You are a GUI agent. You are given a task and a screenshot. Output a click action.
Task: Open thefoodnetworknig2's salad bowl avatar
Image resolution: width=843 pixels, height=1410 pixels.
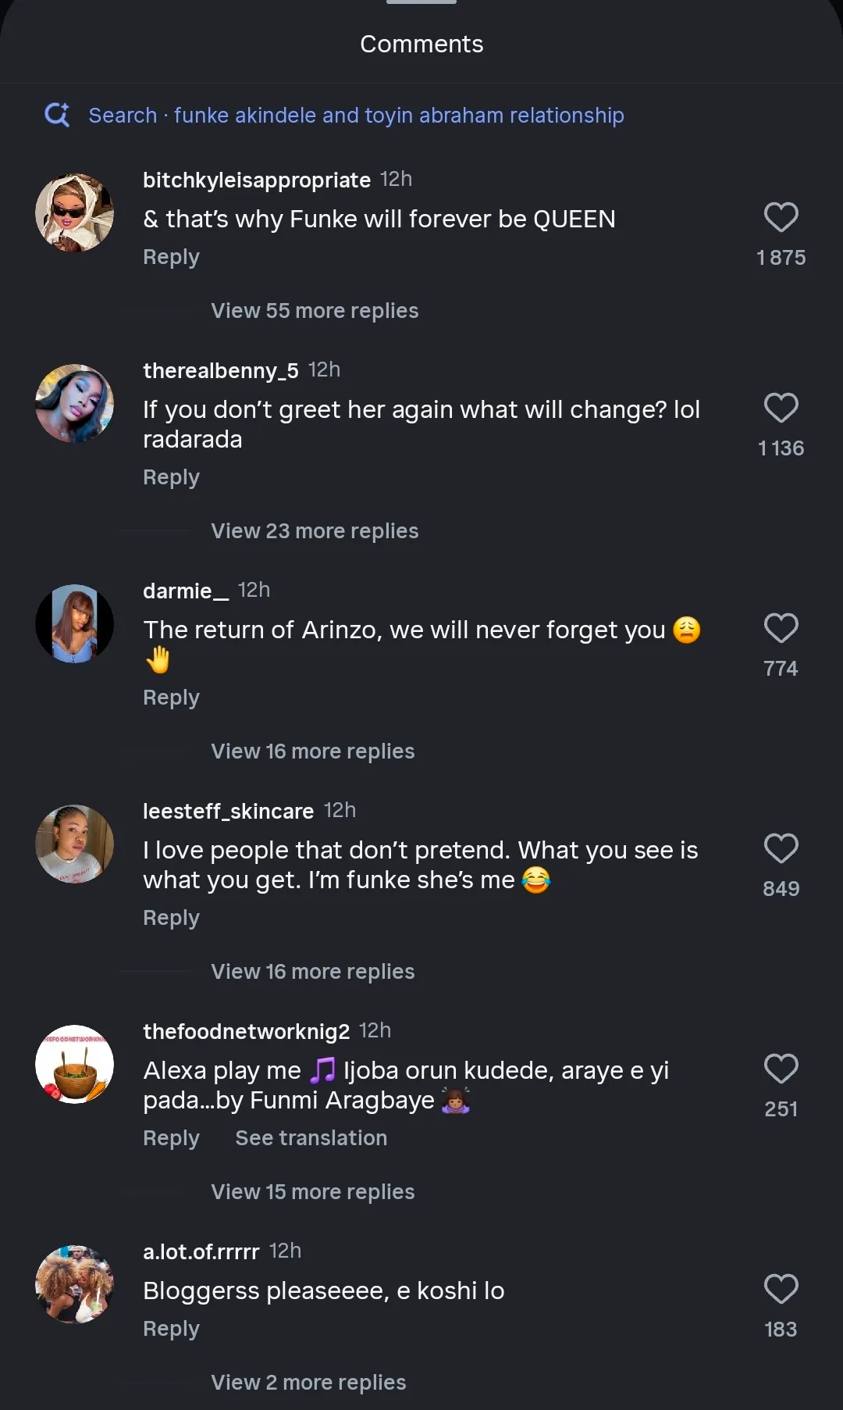(75, 1065)
